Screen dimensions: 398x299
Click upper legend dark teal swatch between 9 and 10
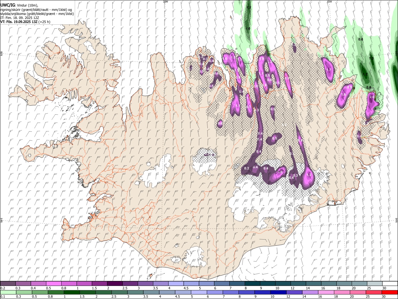(267, 283)
